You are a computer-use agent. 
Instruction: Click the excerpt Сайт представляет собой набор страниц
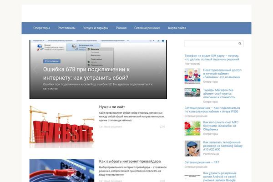pos(132,116)
